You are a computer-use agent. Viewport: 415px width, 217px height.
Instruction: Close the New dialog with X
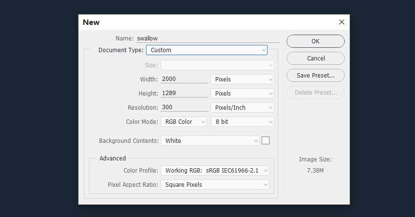(342, 22)
